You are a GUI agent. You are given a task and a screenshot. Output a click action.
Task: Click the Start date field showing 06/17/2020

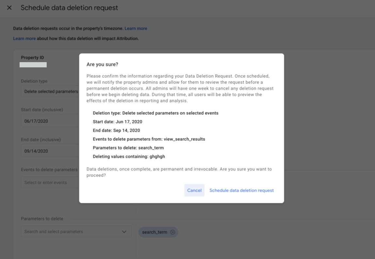49,121
